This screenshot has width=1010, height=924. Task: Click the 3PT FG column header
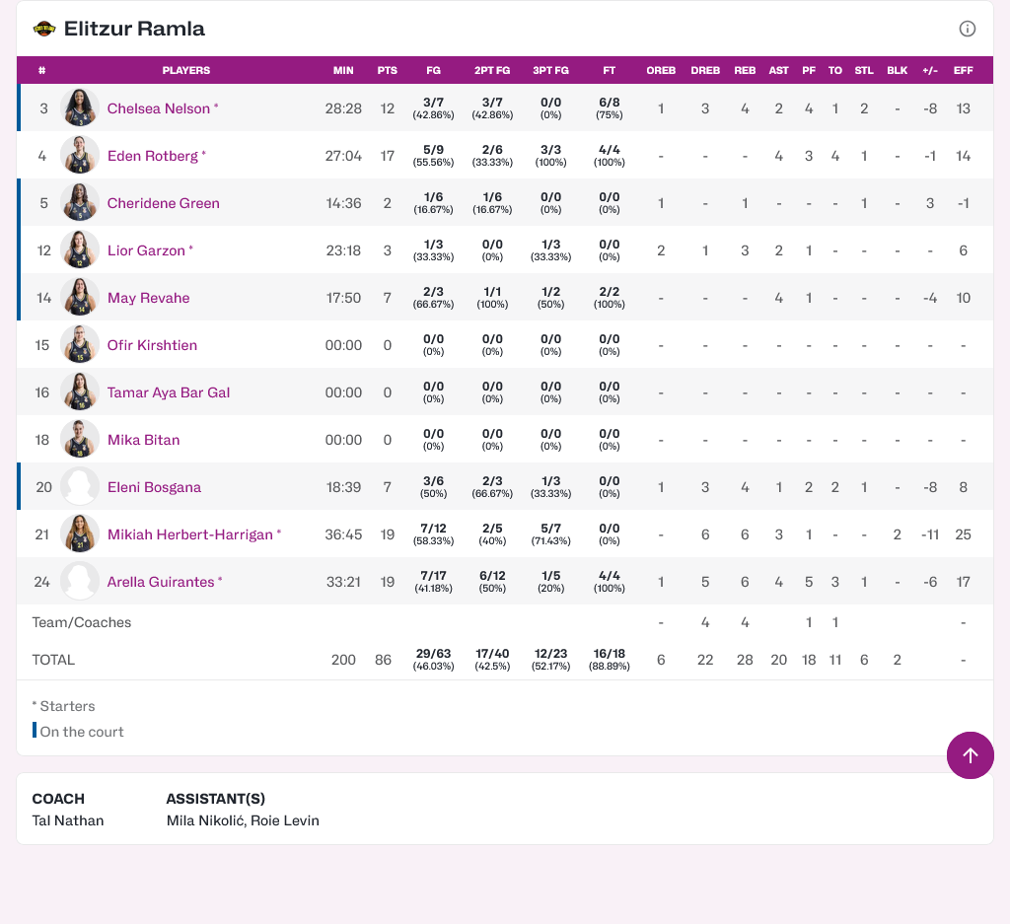click(550, 71)
